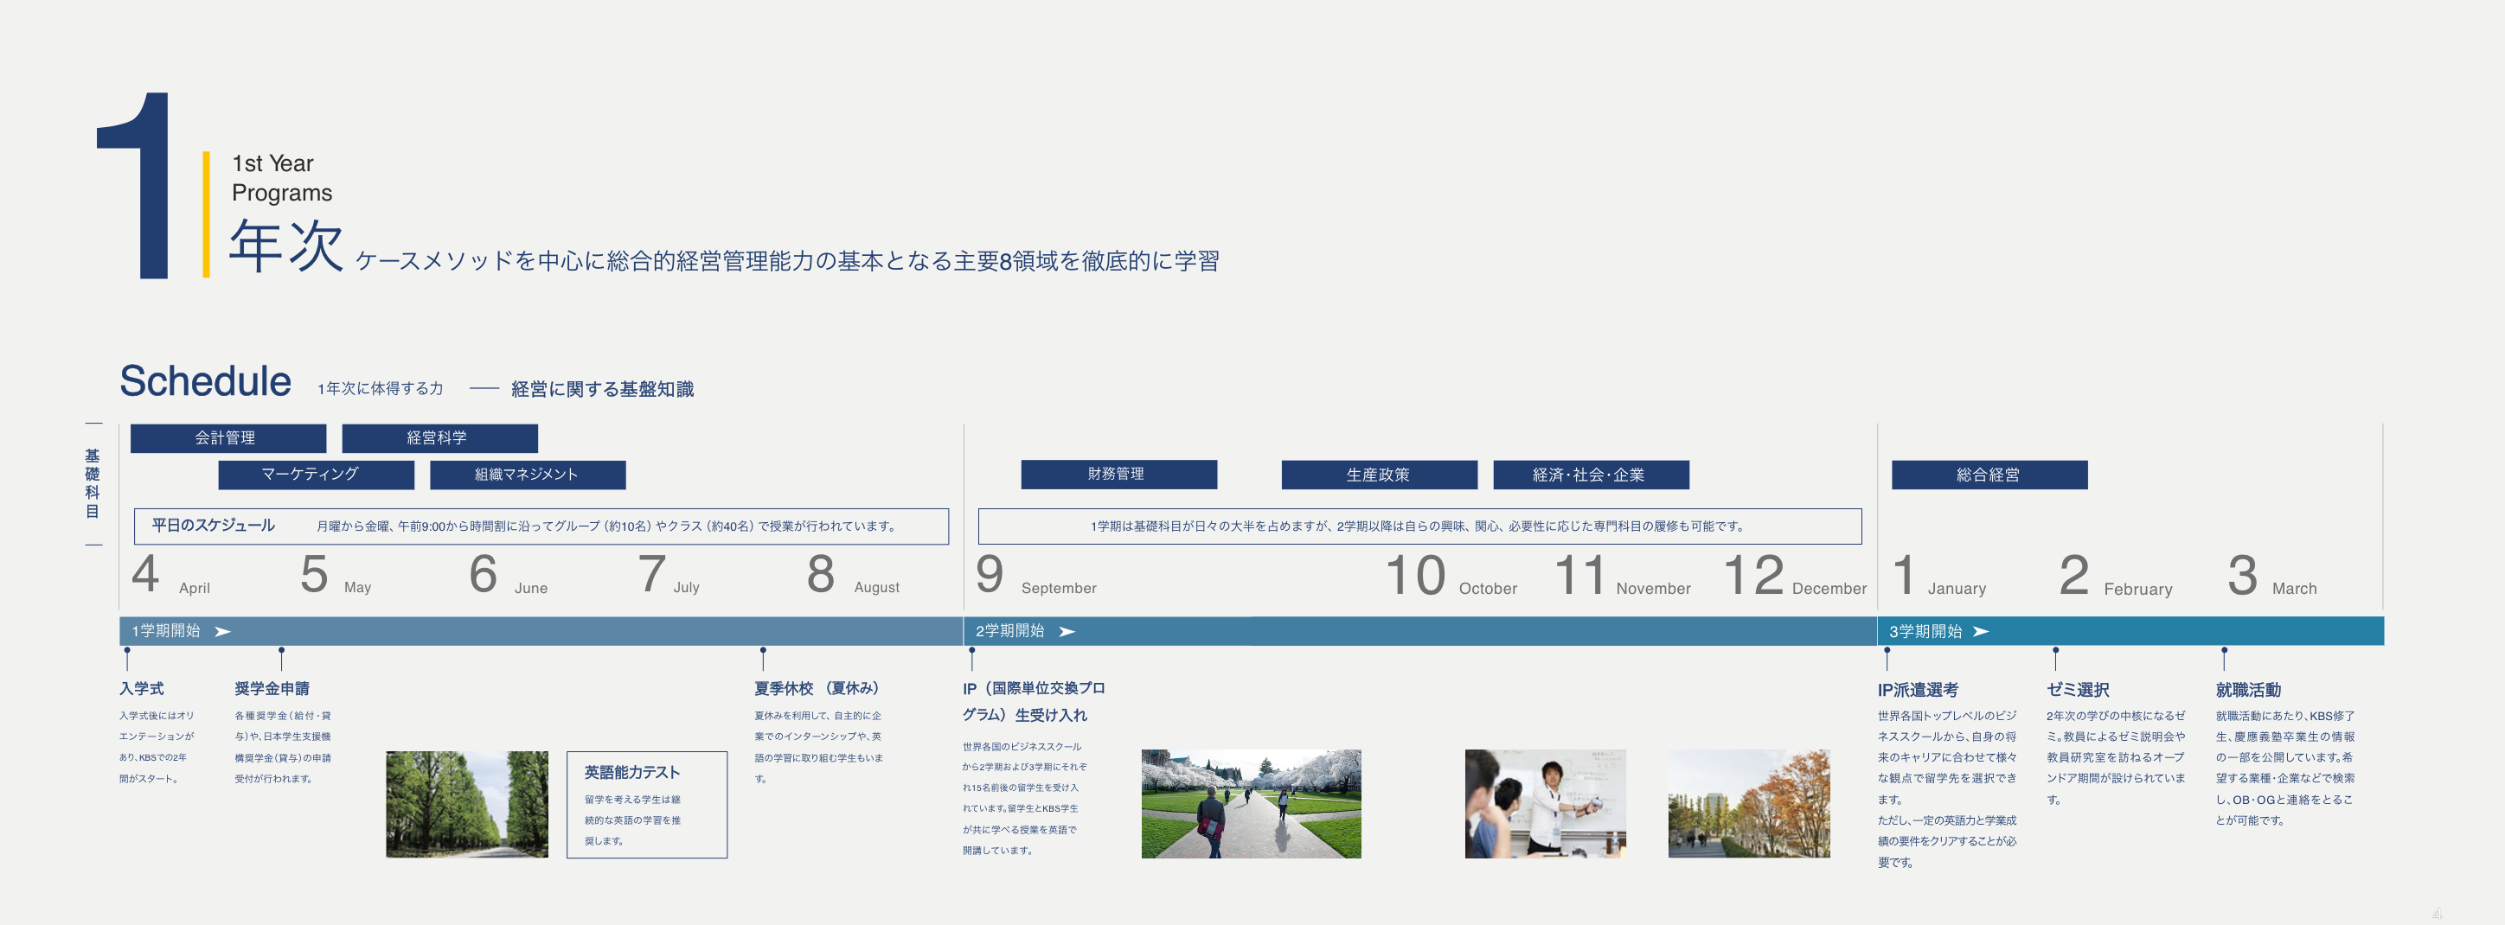Click the arrow icon beside 2学期開始
The width and height of the screenshot is (2505, 925).
click(1067, 632)
